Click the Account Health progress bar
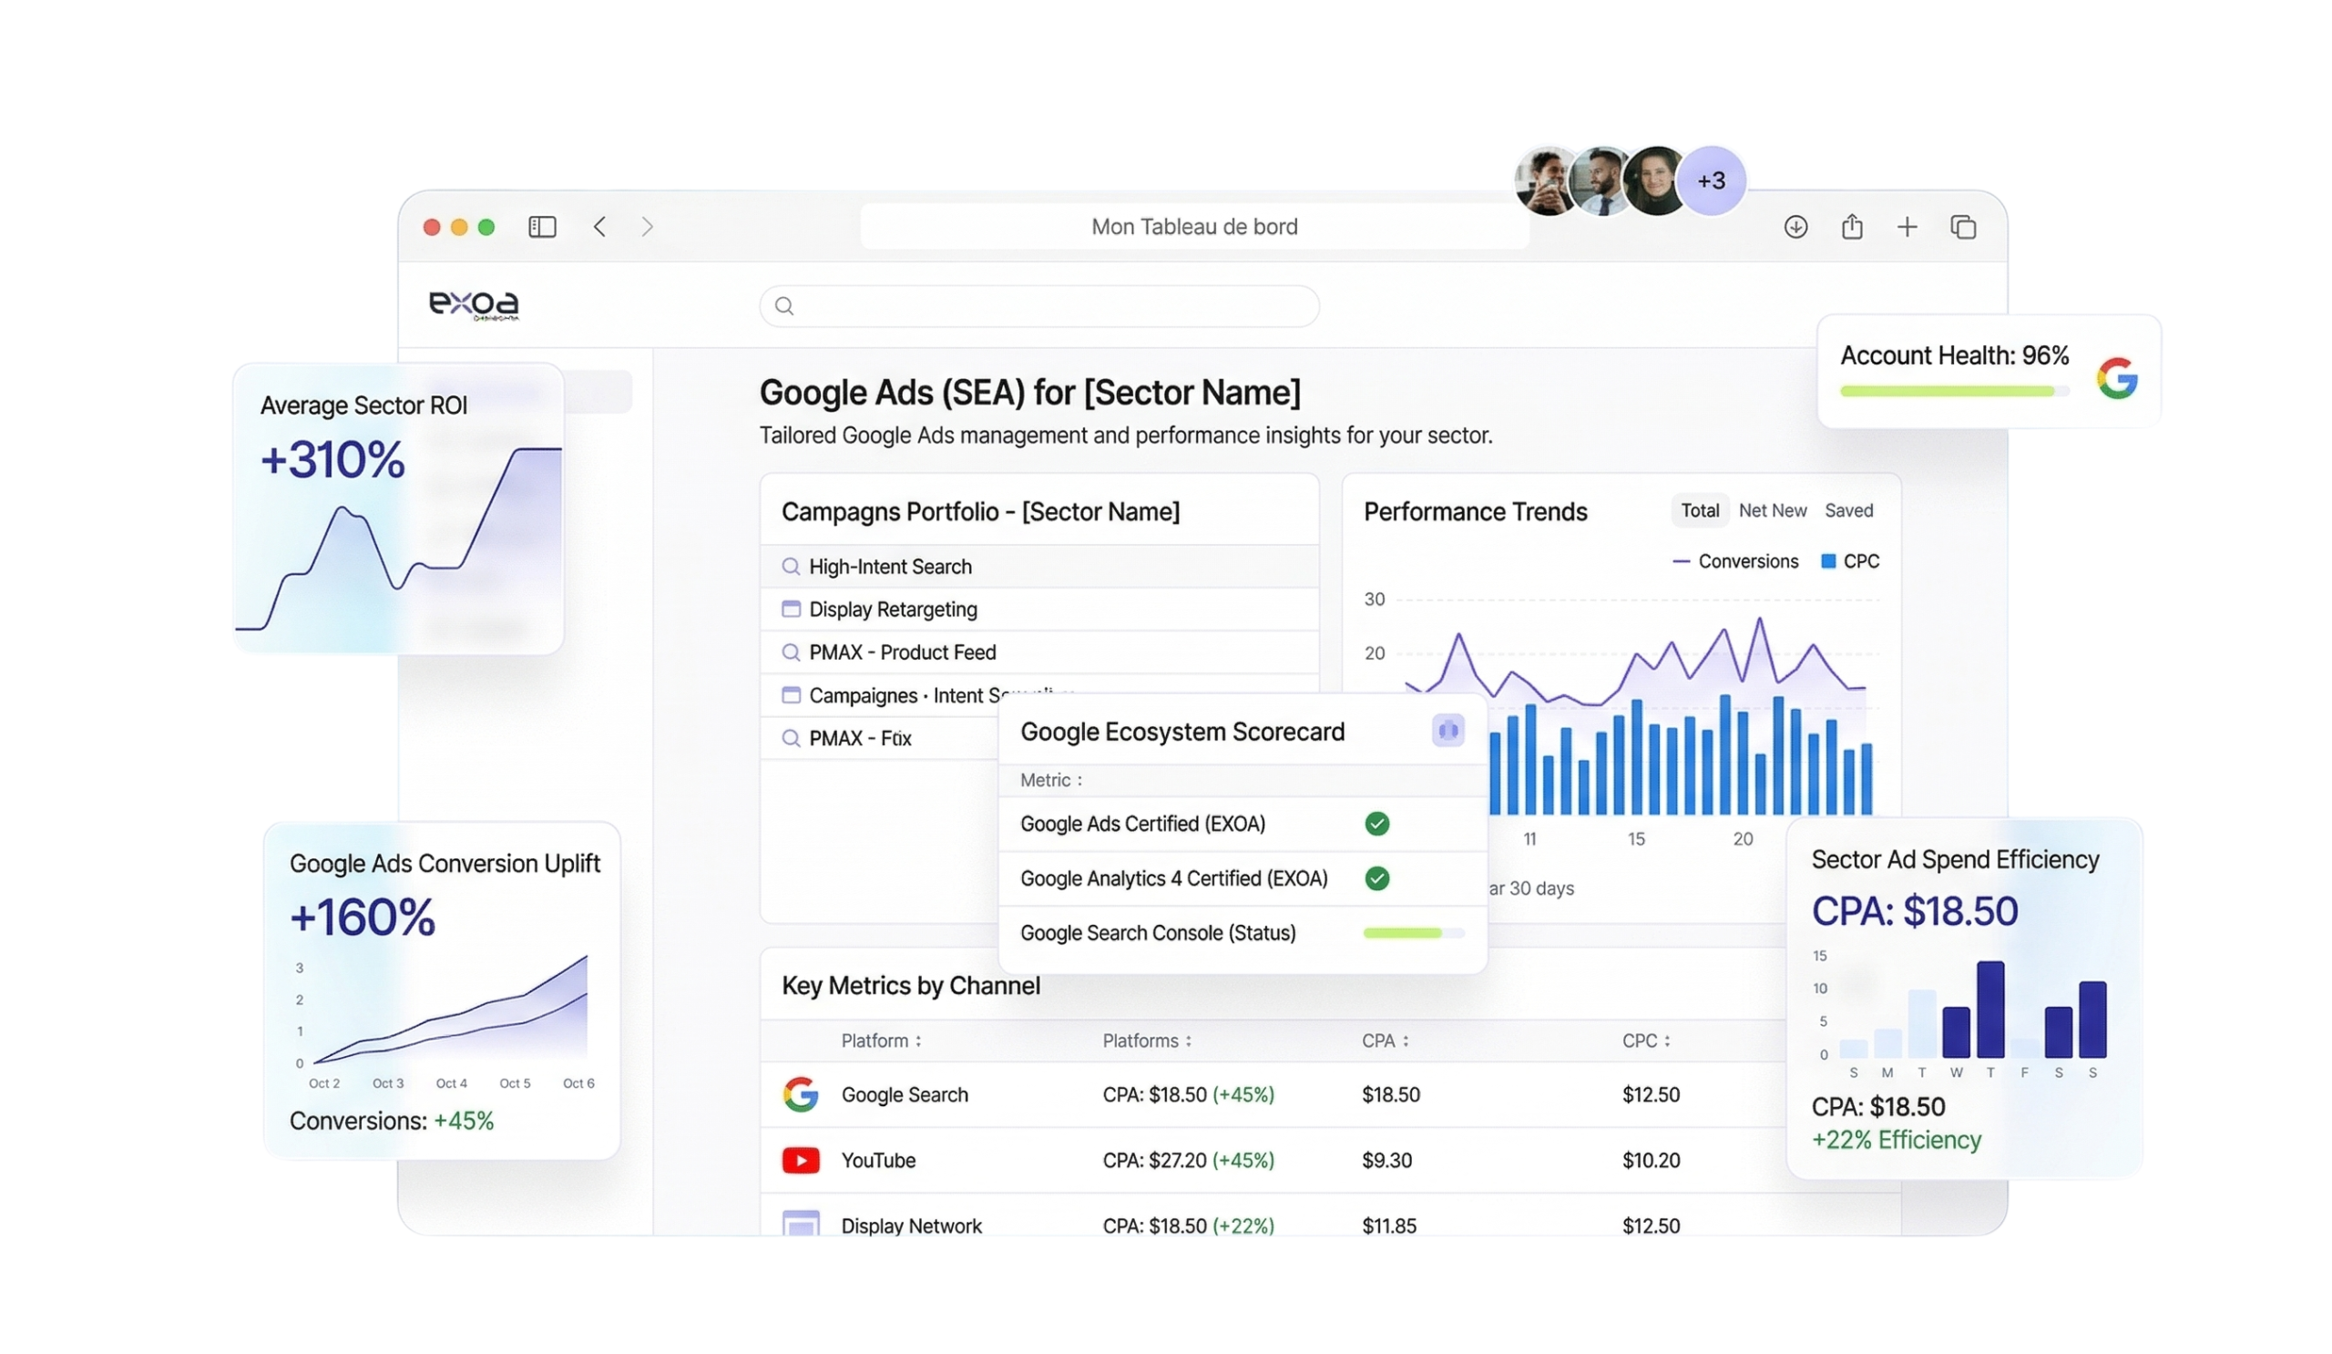 [1955, 392]
